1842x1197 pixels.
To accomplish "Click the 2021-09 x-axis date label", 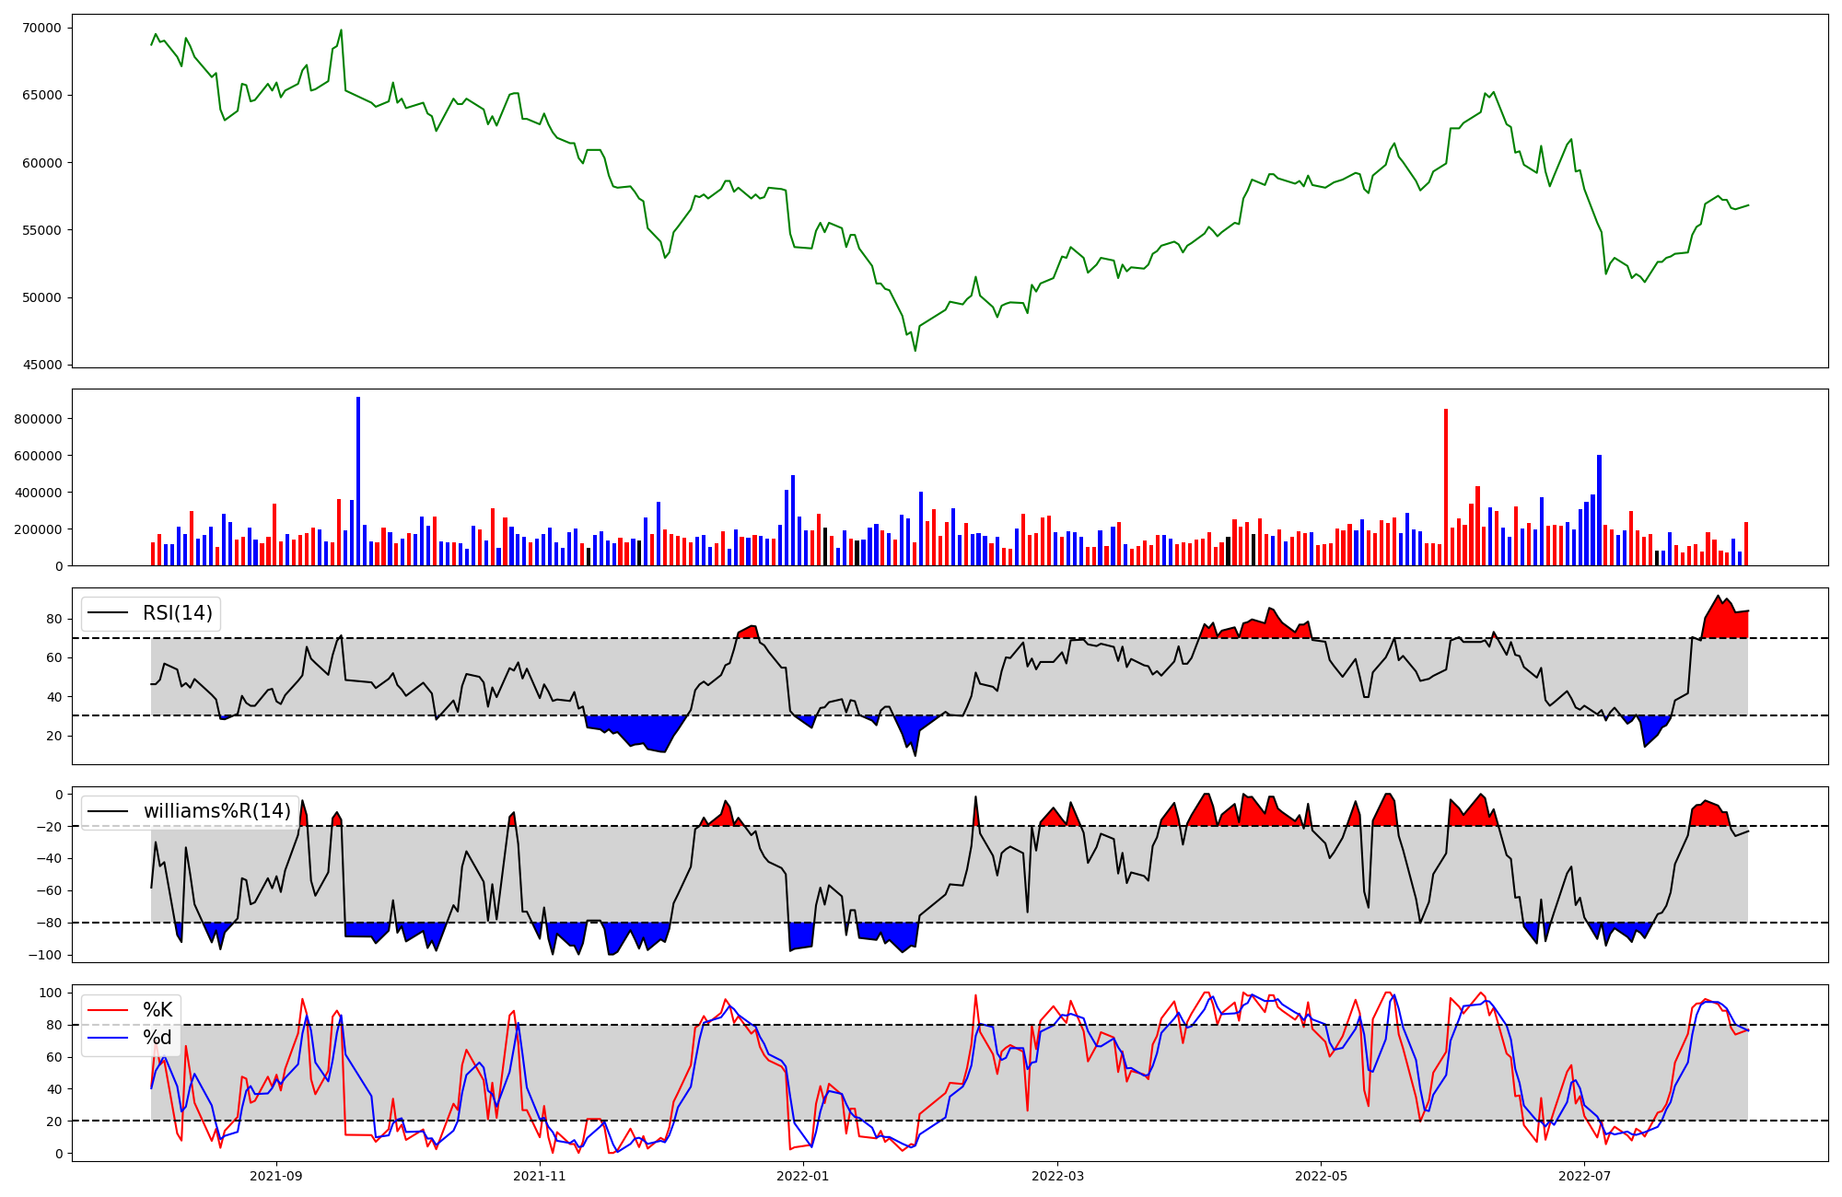I will pyautogui.click(x=276, y=1176).
